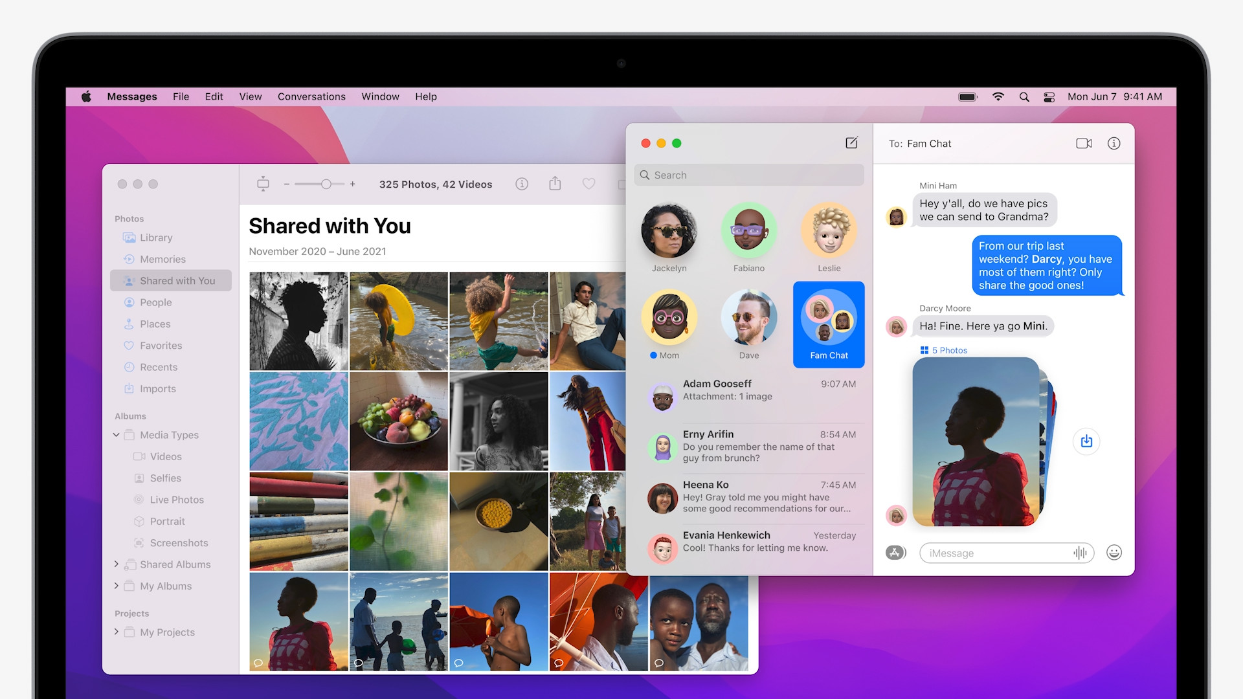
Task: Adjust the Photos thumbnail zoom slider
Action: coord(326,184)
